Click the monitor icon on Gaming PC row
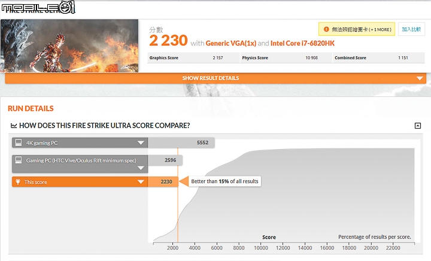 [19, 160]
